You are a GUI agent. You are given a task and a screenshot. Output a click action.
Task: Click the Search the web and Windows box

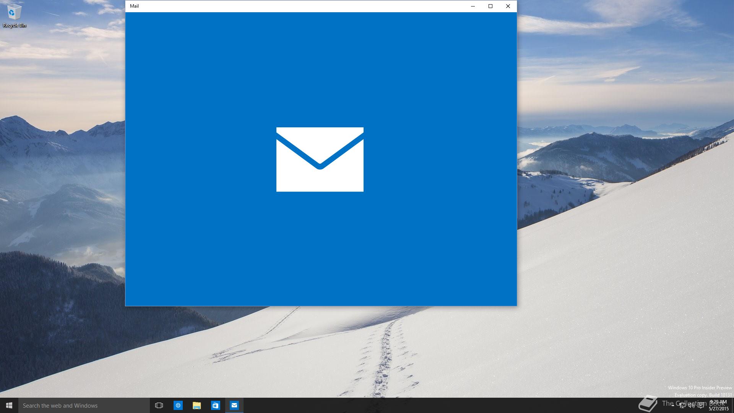pos(84,405)
